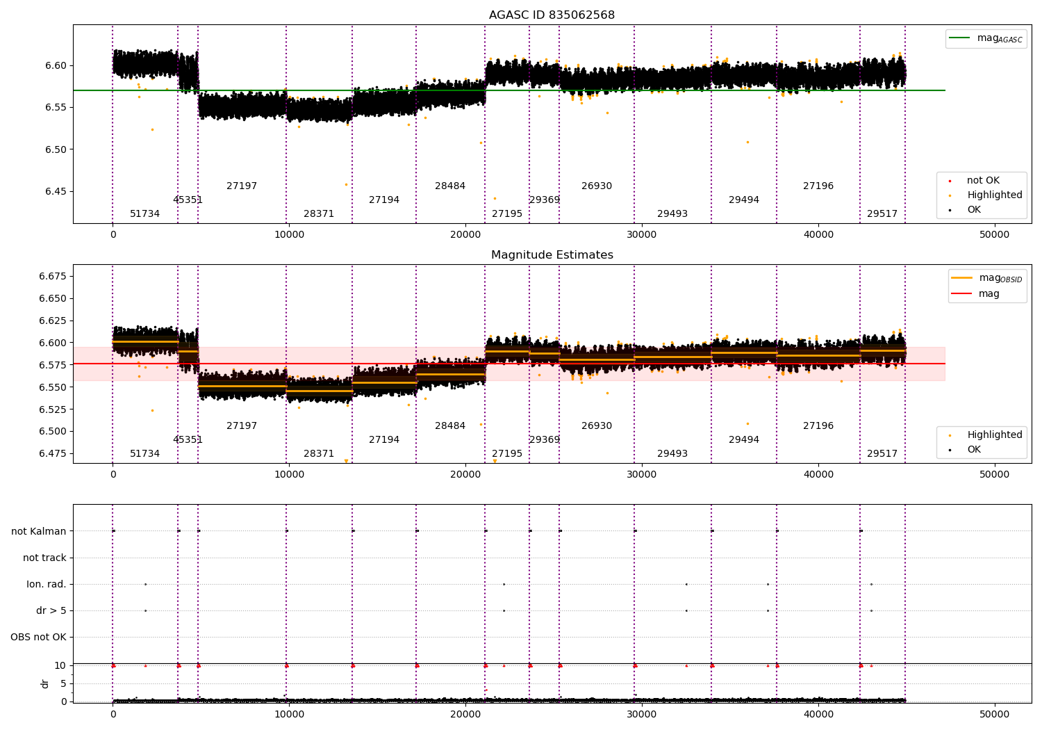This screenshot has height=730, width=1042.
Task: Click the 6.550 y-axis tick in middle panel
Action: (53, 387)
